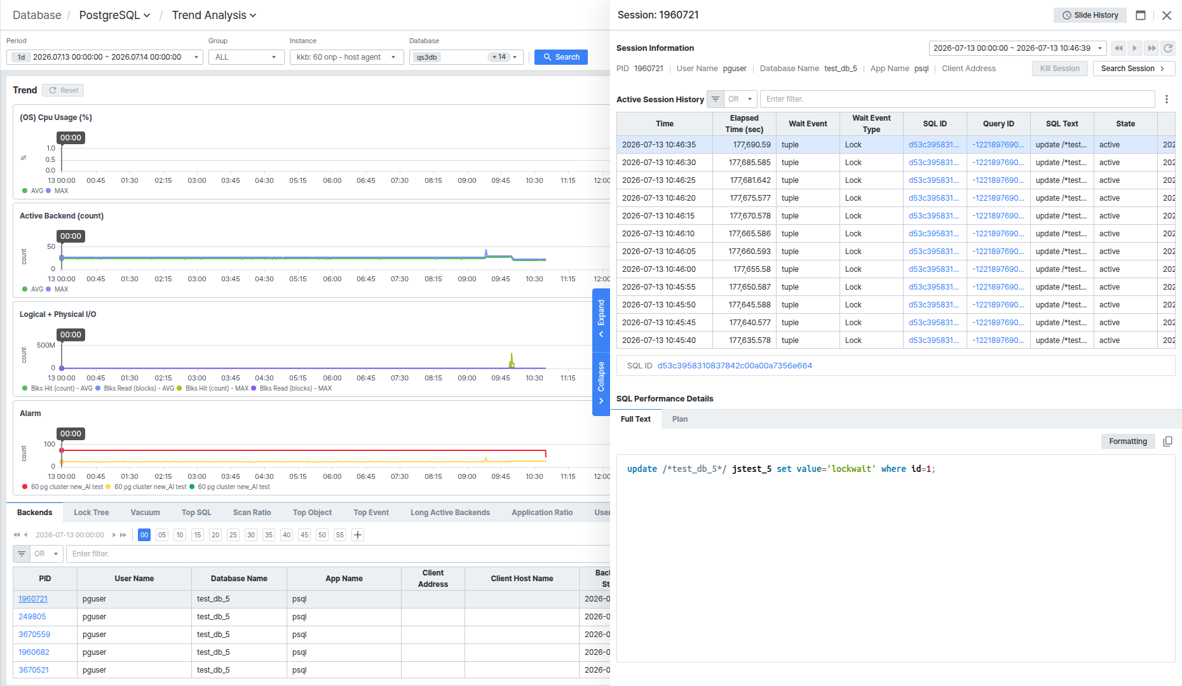This screenshot has width=1182, height=686.
Task: Open the Instance dropdown kkb: 60 onp
Action: 347,57
